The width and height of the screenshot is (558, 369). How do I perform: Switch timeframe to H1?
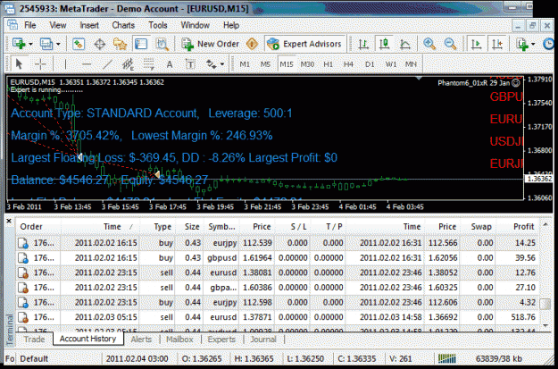click(329, 64)
